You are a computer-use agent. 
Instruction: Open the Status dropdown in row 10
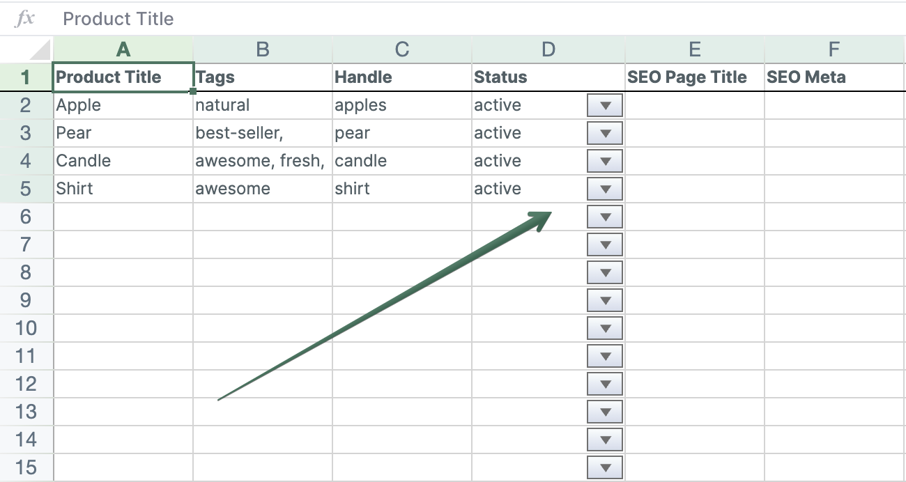tap(604, 328)
